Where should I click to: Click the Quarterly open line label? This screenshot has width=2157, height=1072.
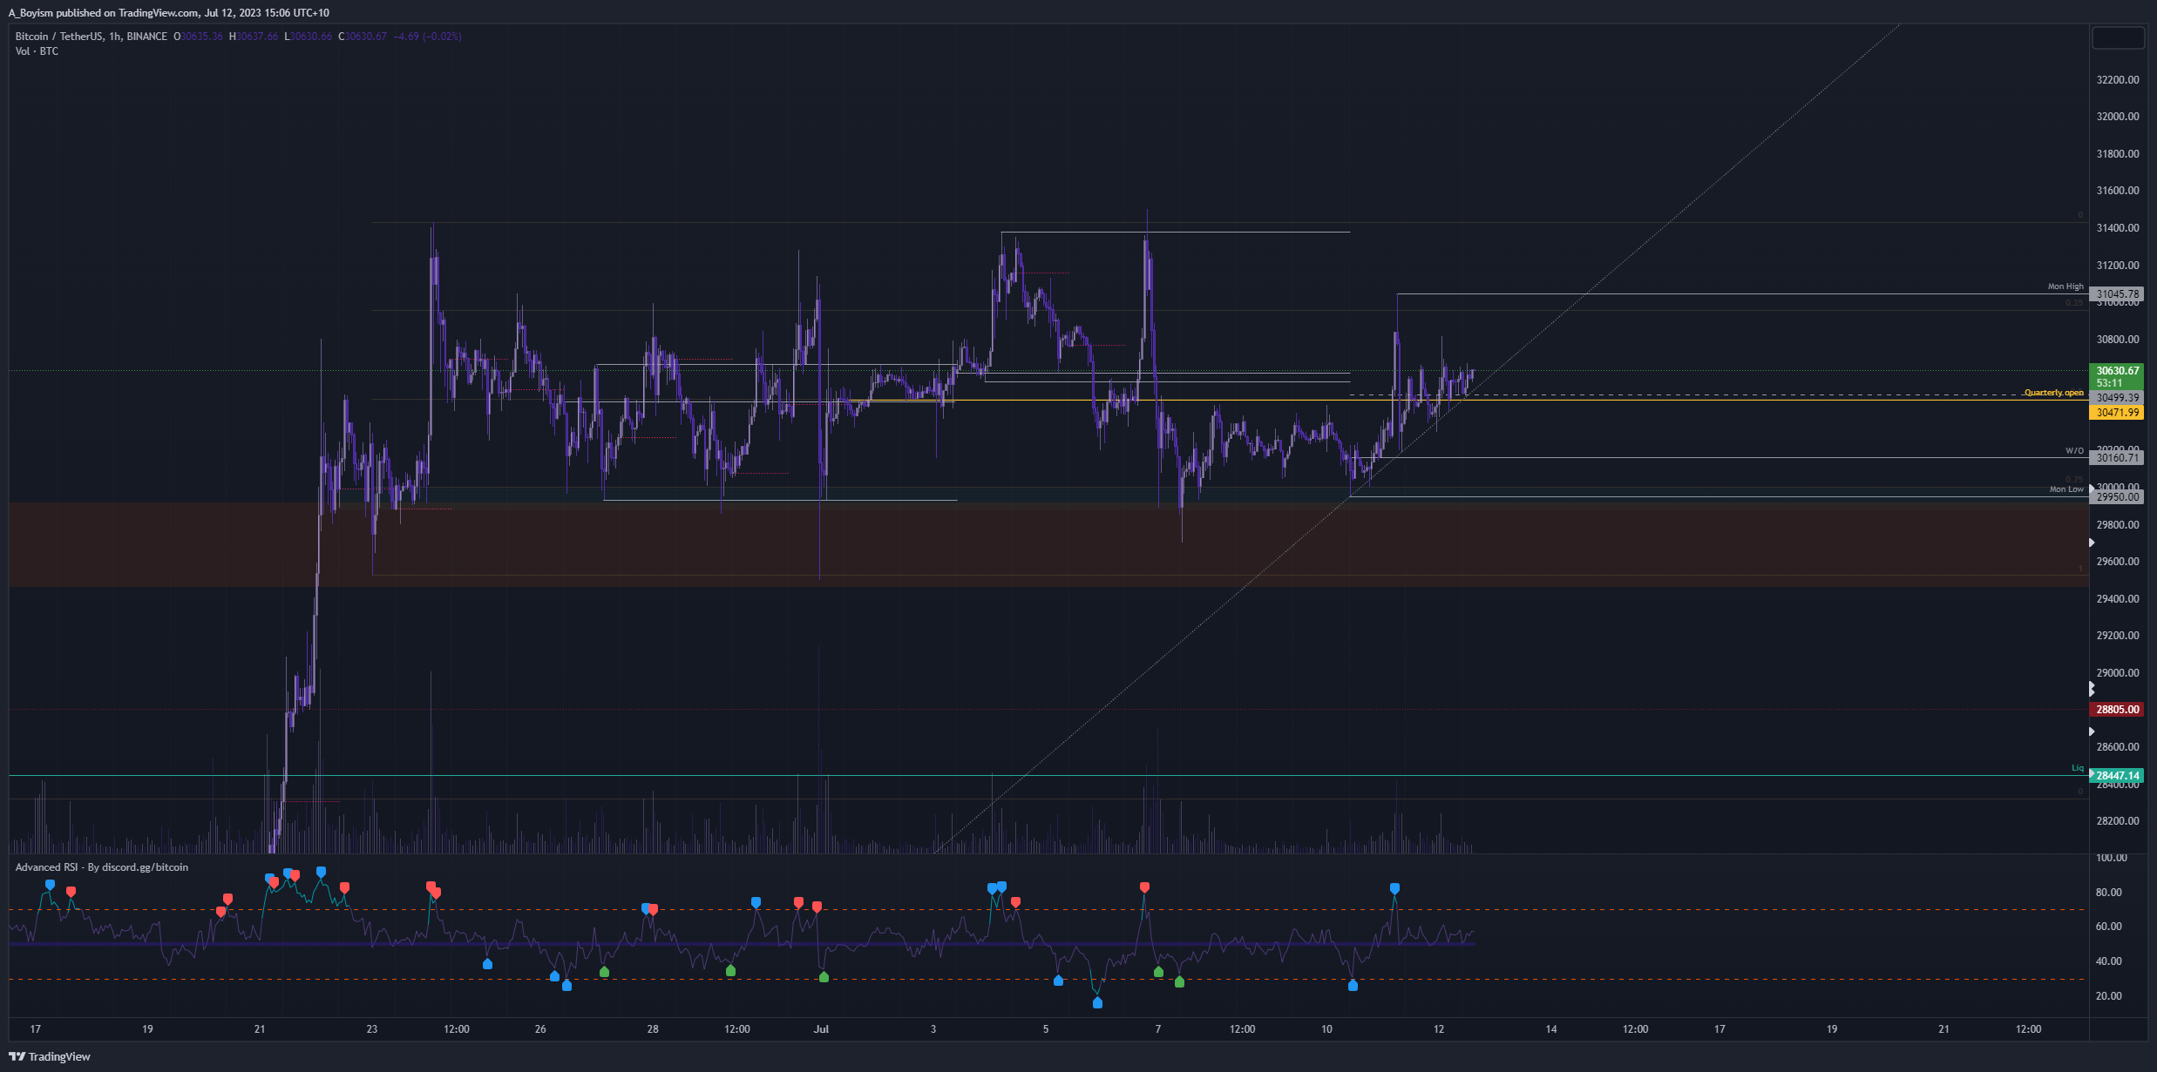click(x=2053, y=393)
